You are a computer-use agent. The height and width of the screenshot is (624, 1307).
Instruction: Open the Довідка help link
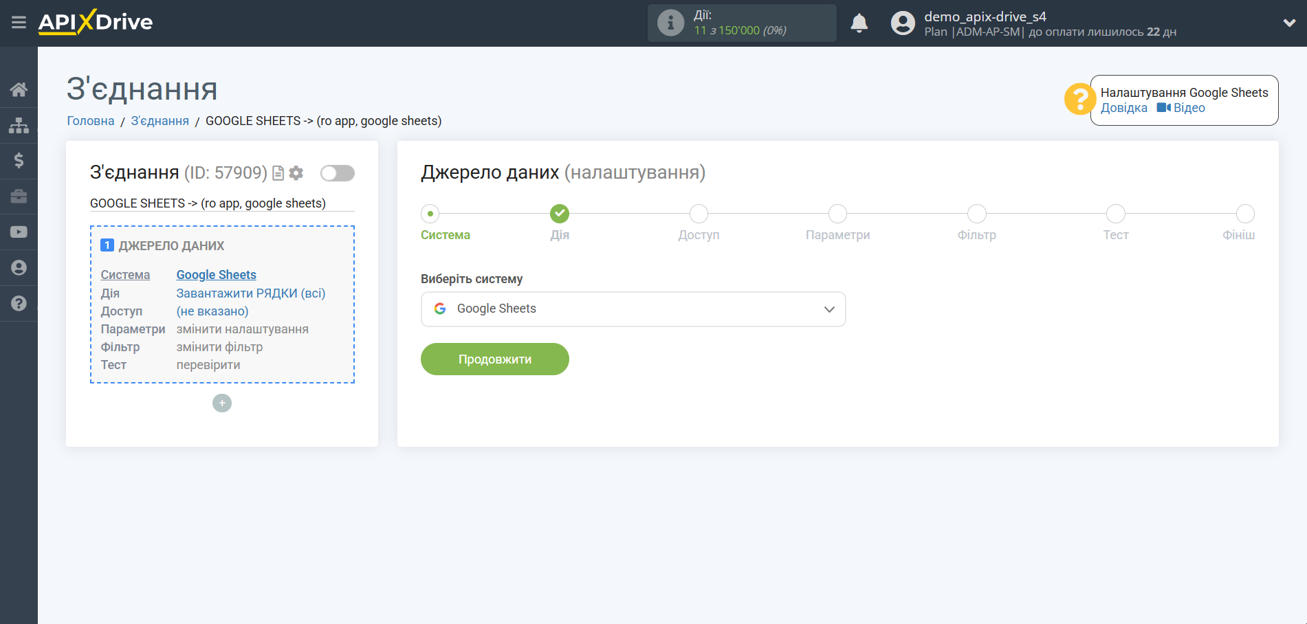click(1123, 108)
